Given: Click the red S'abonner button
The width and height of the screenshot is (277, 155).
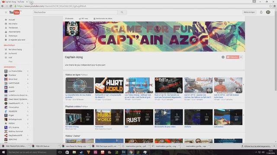Looking at the screenshot, I should pyautogui.click(x=233, y=57).
